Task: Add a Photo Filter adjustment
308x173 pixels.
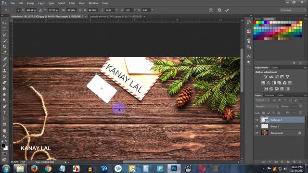Action: point(279,83)
